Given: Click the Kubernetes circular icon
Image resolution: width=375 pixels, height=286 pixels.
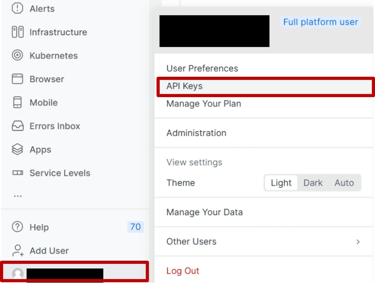Looking at the screenshot, I should [17, 55].
